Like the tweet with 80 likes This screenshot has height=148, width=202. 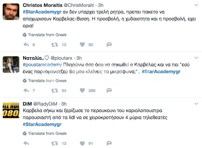(x=82, y=45)
